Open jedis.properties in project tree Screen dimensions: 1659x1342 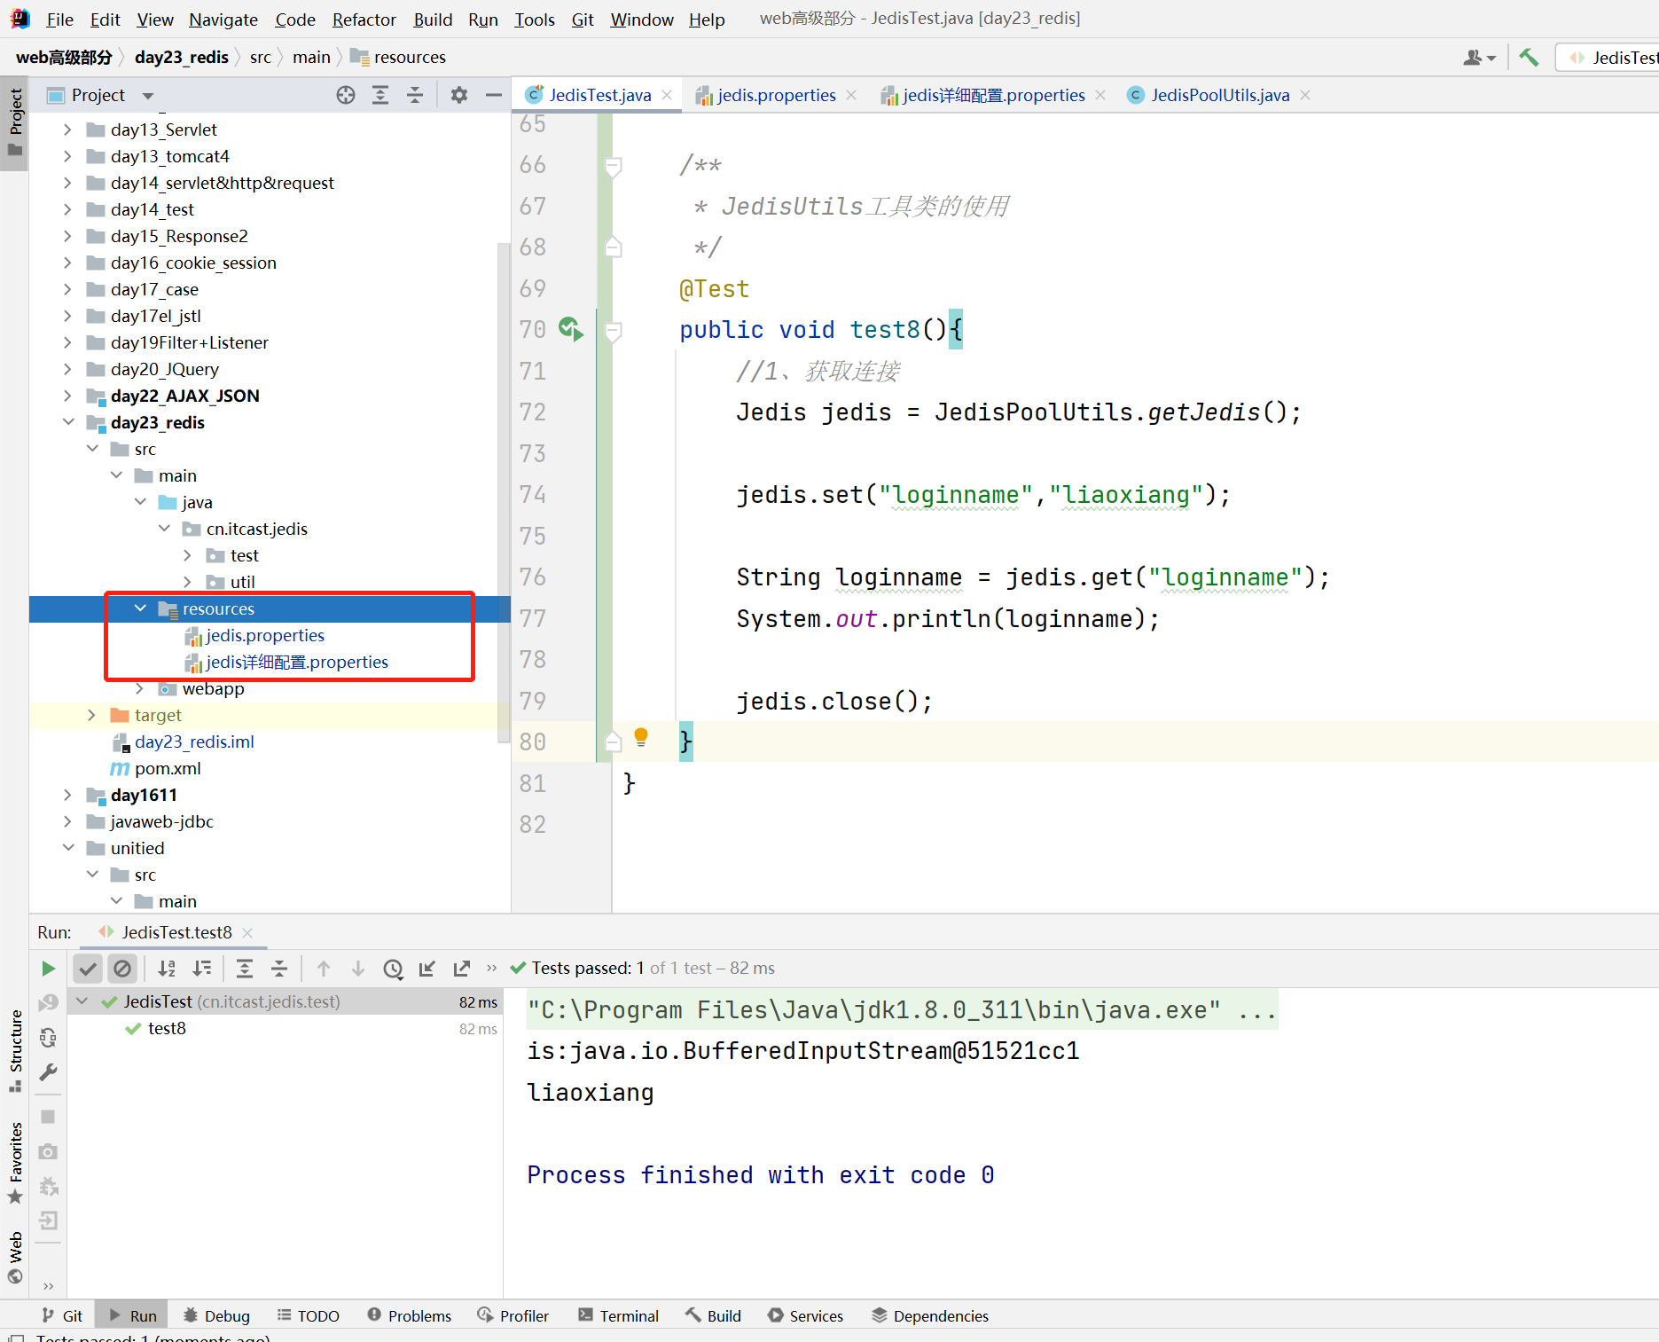[x=264, y=635]
